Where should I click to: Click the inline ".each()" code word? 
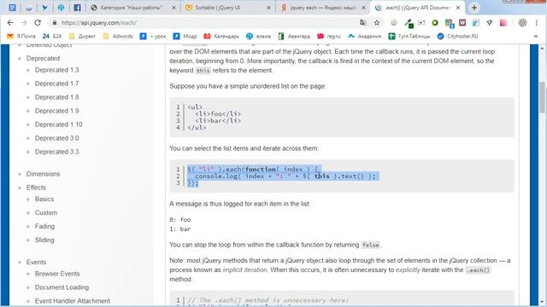tap(478, 270)
